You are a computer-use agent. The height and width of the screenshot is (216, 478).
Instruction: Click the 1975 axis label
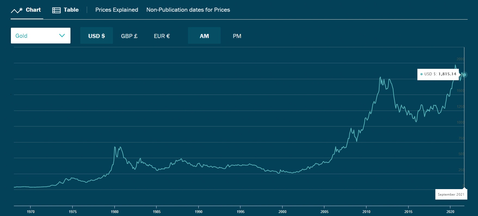(x=73, y=212)
